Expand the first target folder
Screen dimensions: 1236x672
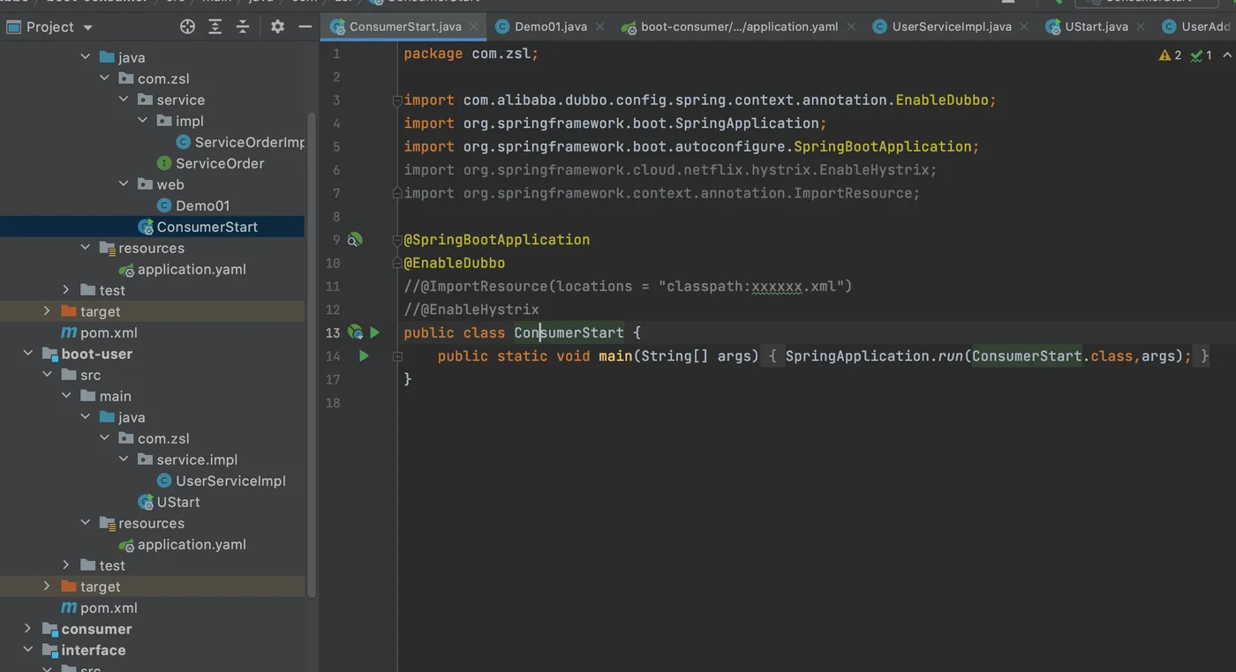click(x=47, y=311)
